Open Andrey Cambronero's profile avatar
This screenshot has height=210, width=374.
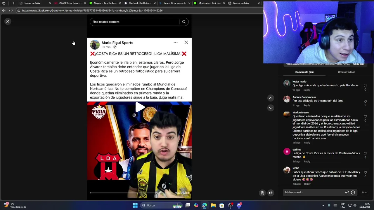pyautogui.click(x=287, y=99)
